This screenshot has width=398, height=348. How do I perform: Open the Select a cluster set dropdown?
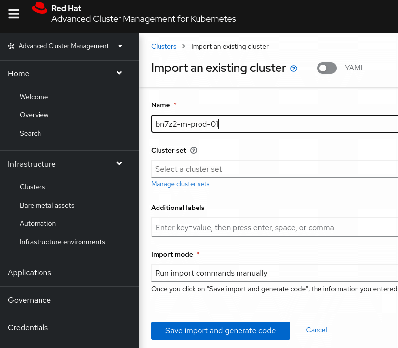click(275, 169)
